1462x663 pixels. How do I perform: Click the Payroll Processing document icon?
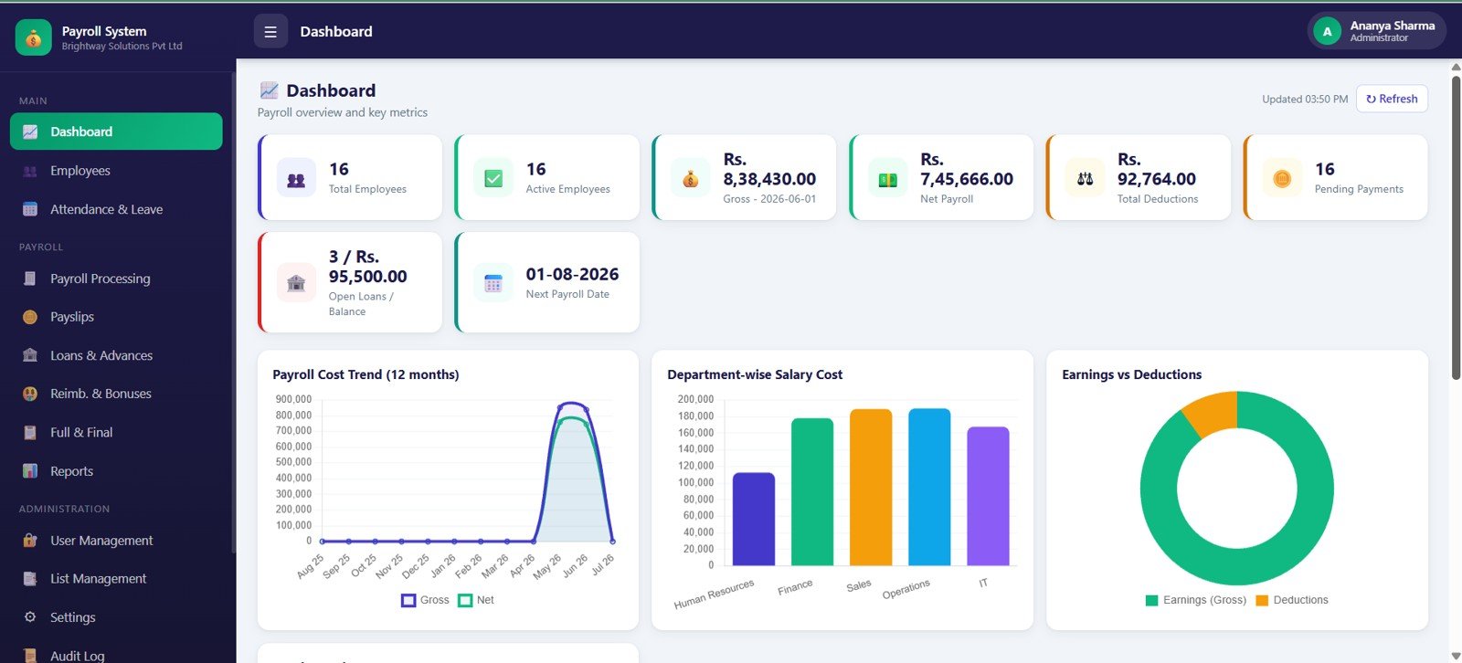pos(30,279)
